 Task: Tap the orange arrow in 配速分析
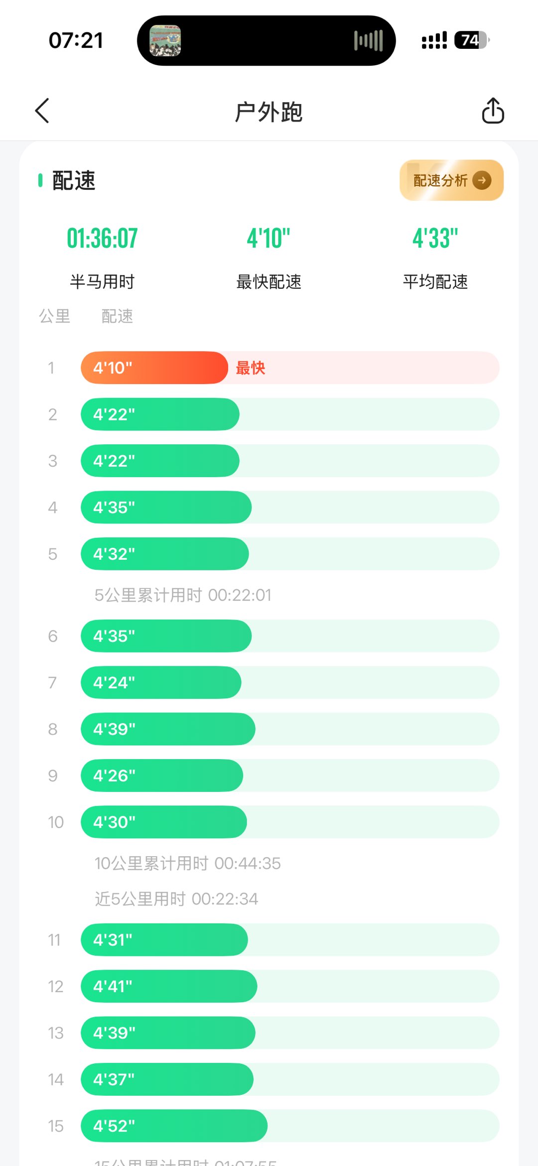point(482,180)
